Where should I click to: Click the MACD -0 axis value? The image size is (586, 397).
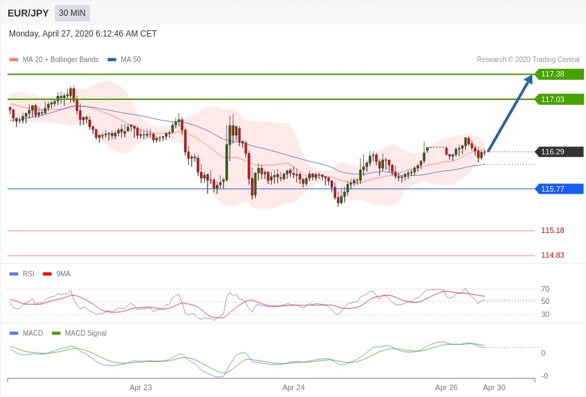tap(544, 376)
